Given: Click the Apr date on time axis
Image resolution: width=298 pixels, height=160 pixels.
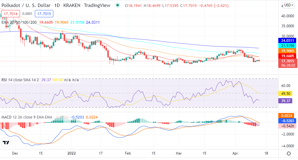Looking at the screenshot, I should click(x=235, y=153).
